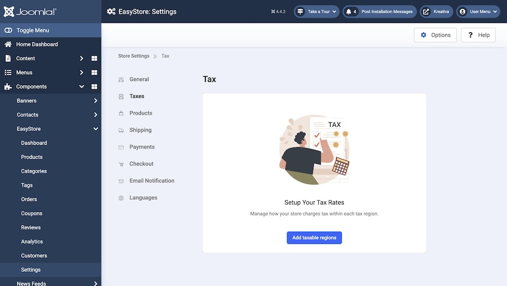
Task: Click the notification bell icon
Action: click(349, 12)
